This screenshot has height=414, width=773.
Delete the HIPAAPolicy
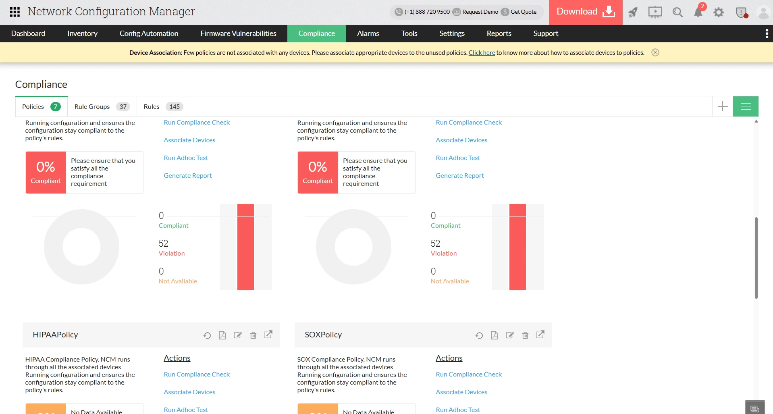[253, 335]
